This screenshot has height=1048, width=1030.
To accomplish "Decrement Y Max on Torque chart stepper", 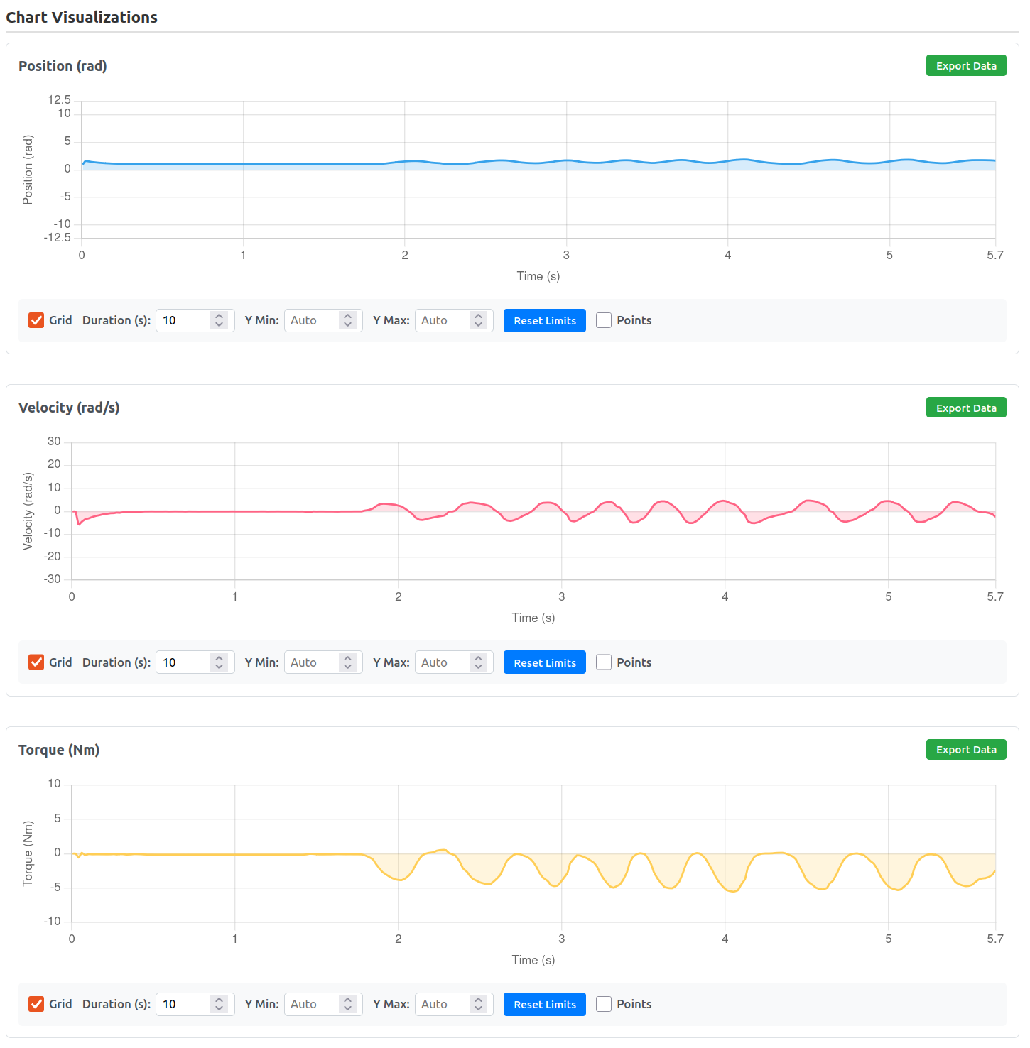I will pos(479,1008).
